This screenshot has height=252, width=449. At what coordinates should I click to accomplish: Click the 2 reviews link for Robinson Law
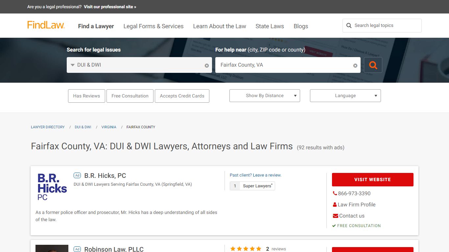[x=276, y=249]
